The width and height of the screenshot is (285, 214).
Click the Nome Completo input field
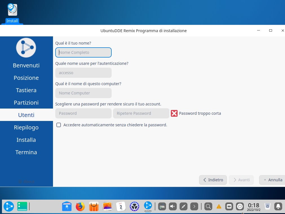point(83,52)
